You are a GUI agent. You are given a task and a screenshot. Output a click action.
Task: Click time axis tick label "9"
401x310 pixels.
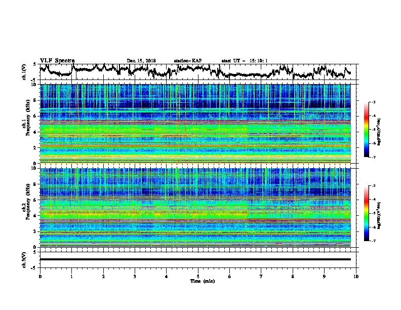pos(324,277)
